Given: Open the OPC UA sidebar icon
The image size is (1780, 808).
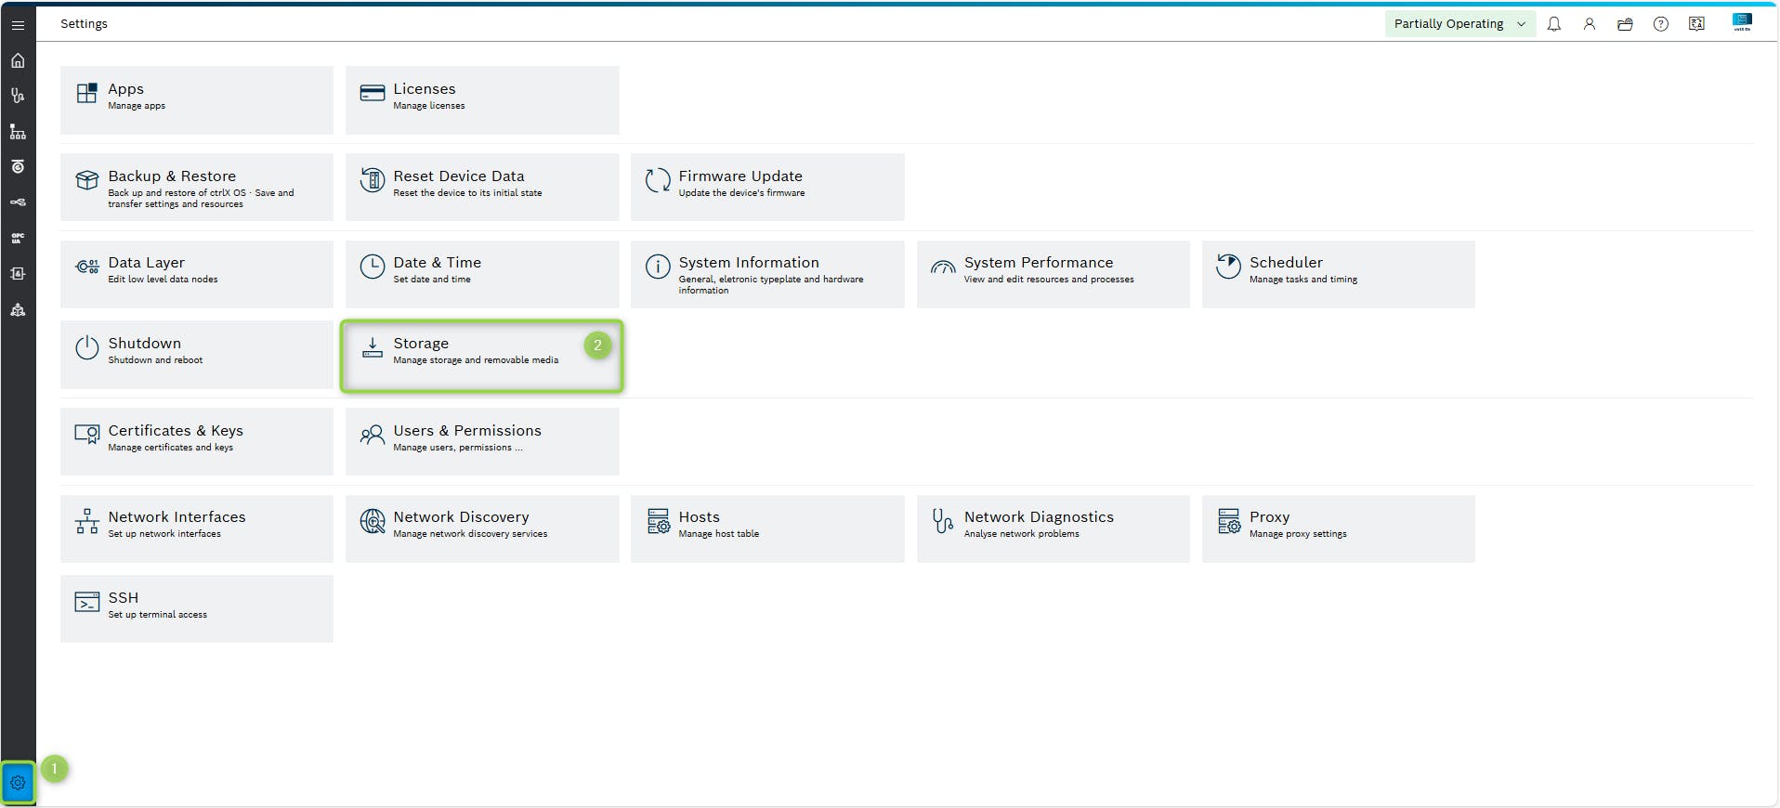Looking at the screenshot, I should pos(18,238).
